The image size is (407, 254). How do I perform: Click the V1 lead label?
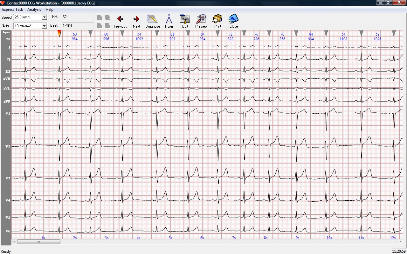click(8, 113)
